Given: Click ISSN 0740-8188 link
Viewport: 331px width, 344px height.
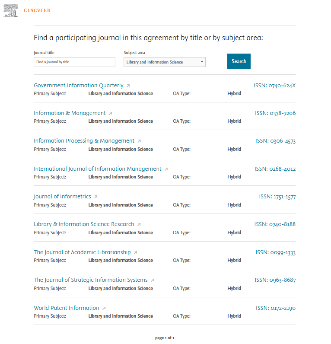Looking at the screenshot, I should point(275,224).
